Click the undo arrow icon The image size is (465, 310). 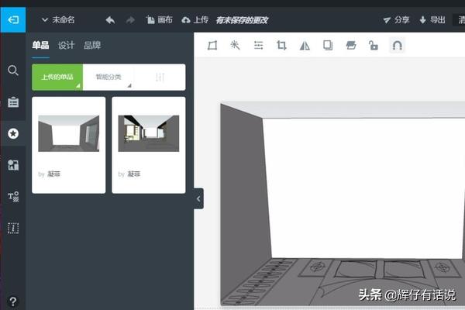(x=110, y=19)
